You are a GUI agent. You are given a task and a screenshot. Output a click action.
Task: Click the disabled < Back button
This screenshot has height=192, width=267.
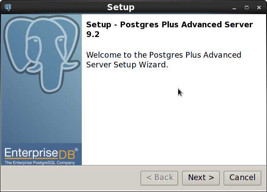160,178
